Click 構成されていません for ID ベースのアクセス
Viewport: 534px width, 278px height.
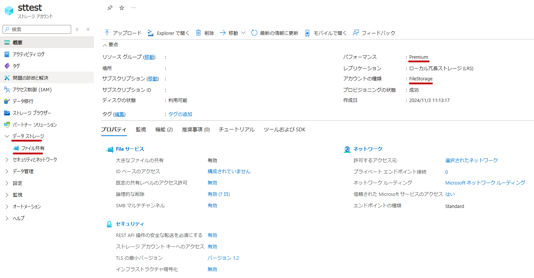[x=229, y=171]
